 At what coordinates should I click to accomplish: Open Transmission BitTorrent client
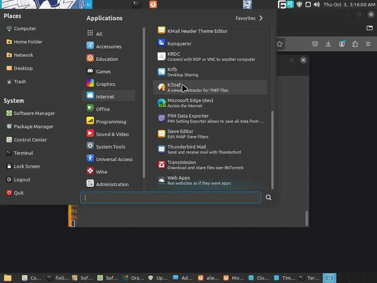click(209, 165)
